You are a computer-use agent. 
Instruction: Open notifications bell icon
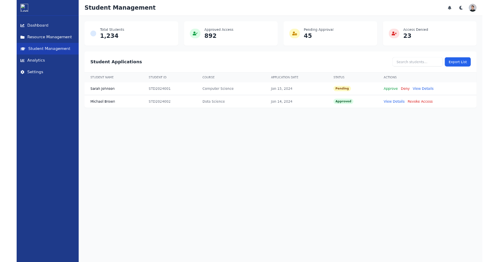click(450, 7)
